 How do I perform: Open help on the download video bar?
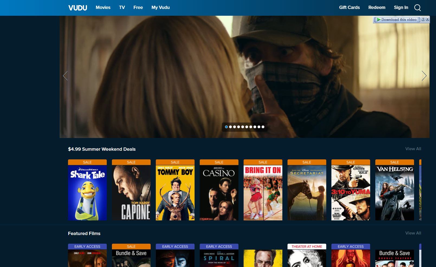click(423, 19)
